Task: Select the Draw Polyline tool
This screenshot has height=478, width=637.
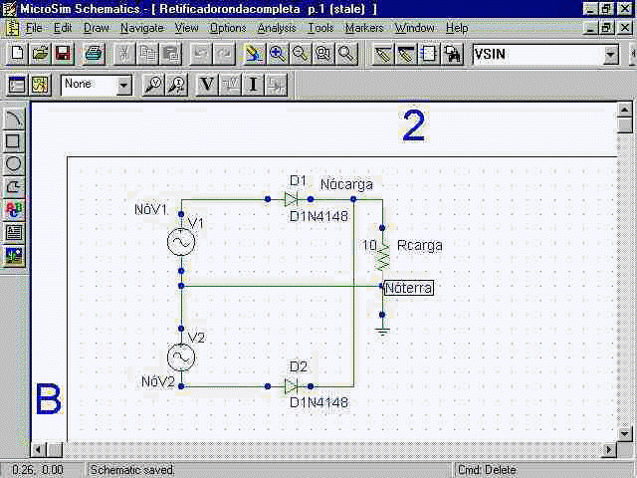Action: click(14, 186)
